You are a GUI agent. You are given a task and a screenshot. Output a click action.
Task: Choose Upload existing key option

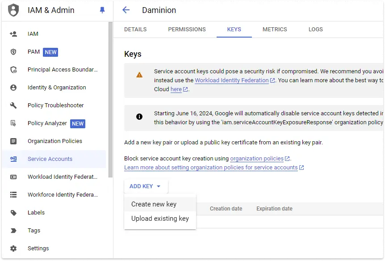160,219
